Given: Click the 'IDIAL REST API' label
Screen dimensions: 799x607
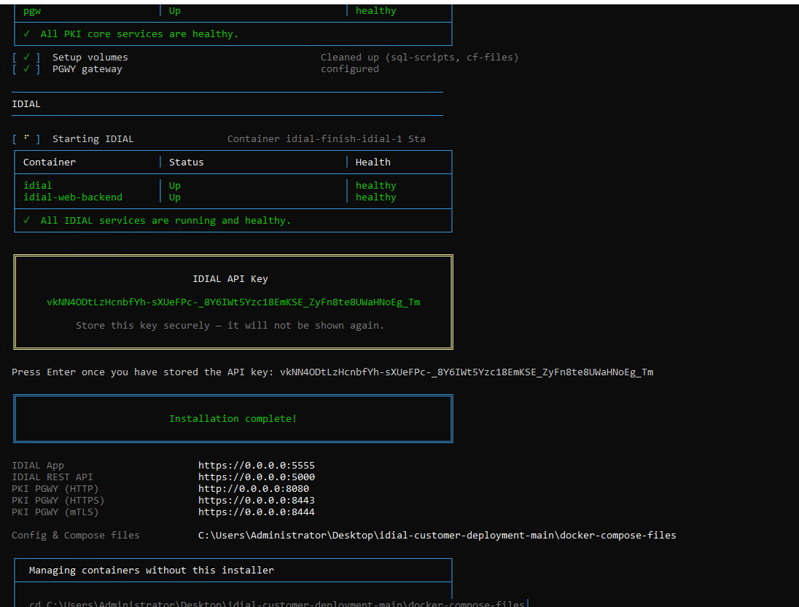Looking at the screenshot, I should click(x=52, y=477).
